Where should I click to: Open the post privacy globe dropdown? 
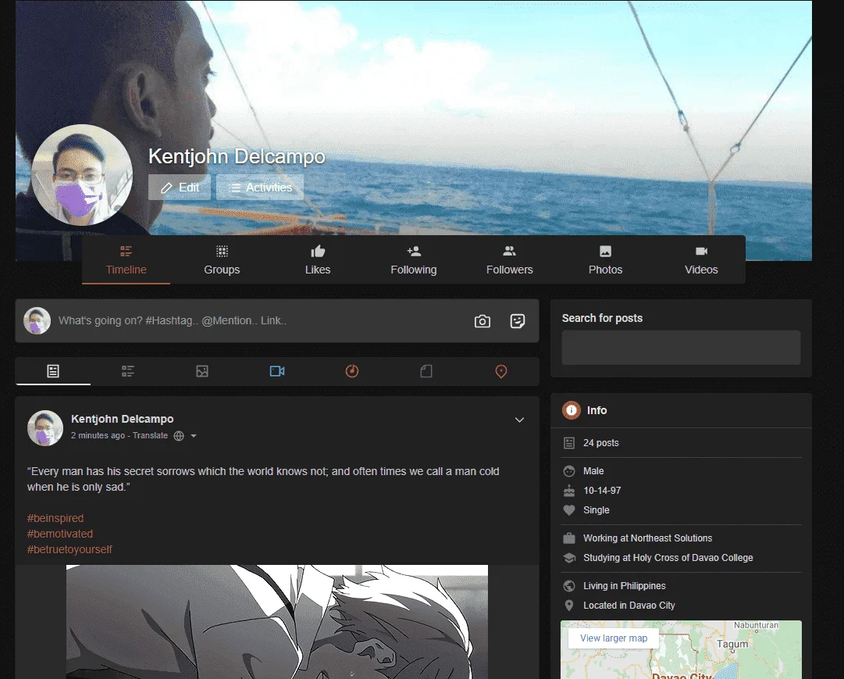(185, 436)
